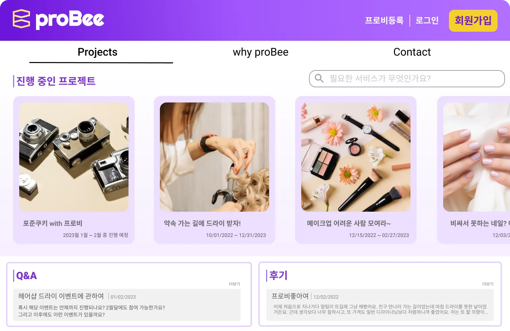Focus the 필요한 서비스가 무엇인가요? search field
Image resolution: width=510 pixels, height=331 pixels.
tap(407, 79)
